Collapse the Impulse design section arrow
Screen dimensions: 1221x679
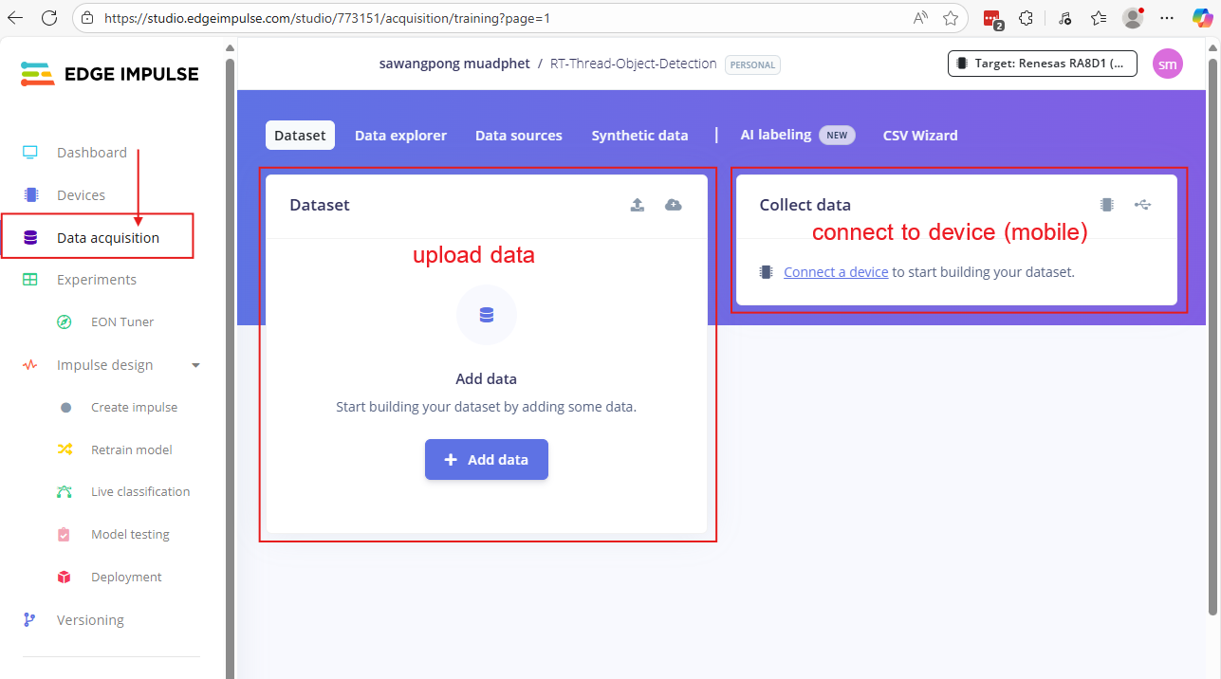pyautogui.click(x=195, y=365)
